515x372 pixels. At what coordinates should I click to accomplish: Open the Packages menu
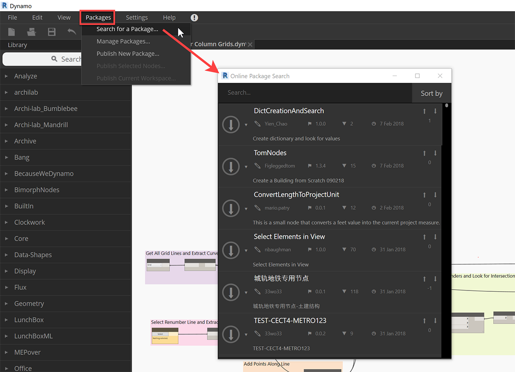[x=98, y=18]
